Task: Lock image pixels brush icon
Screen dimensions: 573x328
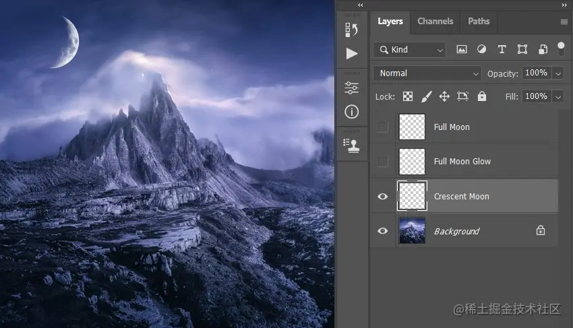Action: tap(427, 96)
